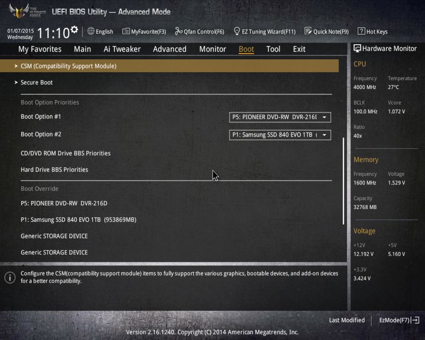The width and height of the screenshot is (425, 340).
Task: Click the EzMode exit arrow icon
Action: coord(415,320)
